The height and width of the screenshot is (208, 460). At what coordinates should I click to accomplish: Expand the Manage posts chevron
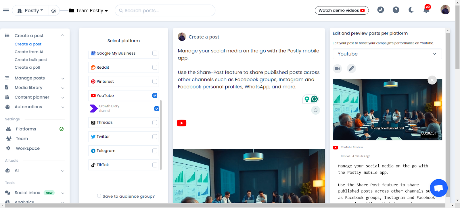(x=63, y=78)
